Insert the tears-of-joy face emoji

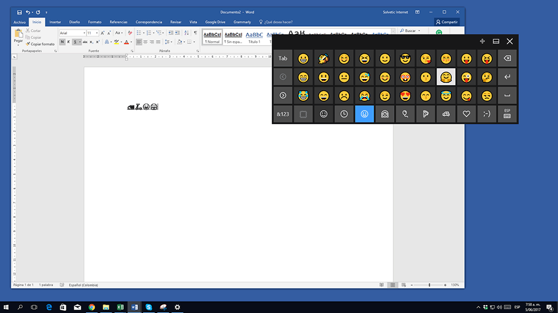tap(303, 96)
